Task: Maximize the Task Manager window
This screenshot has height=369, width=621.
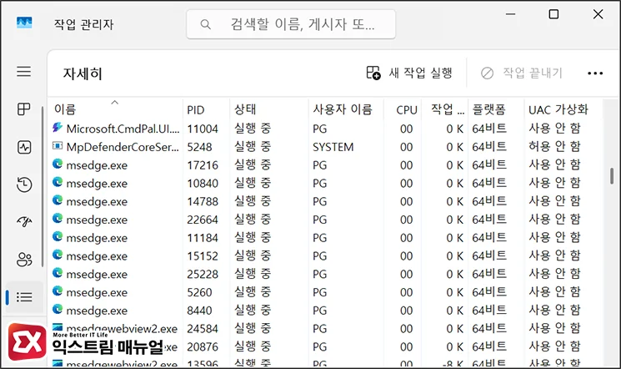Action: click(553, 14)
